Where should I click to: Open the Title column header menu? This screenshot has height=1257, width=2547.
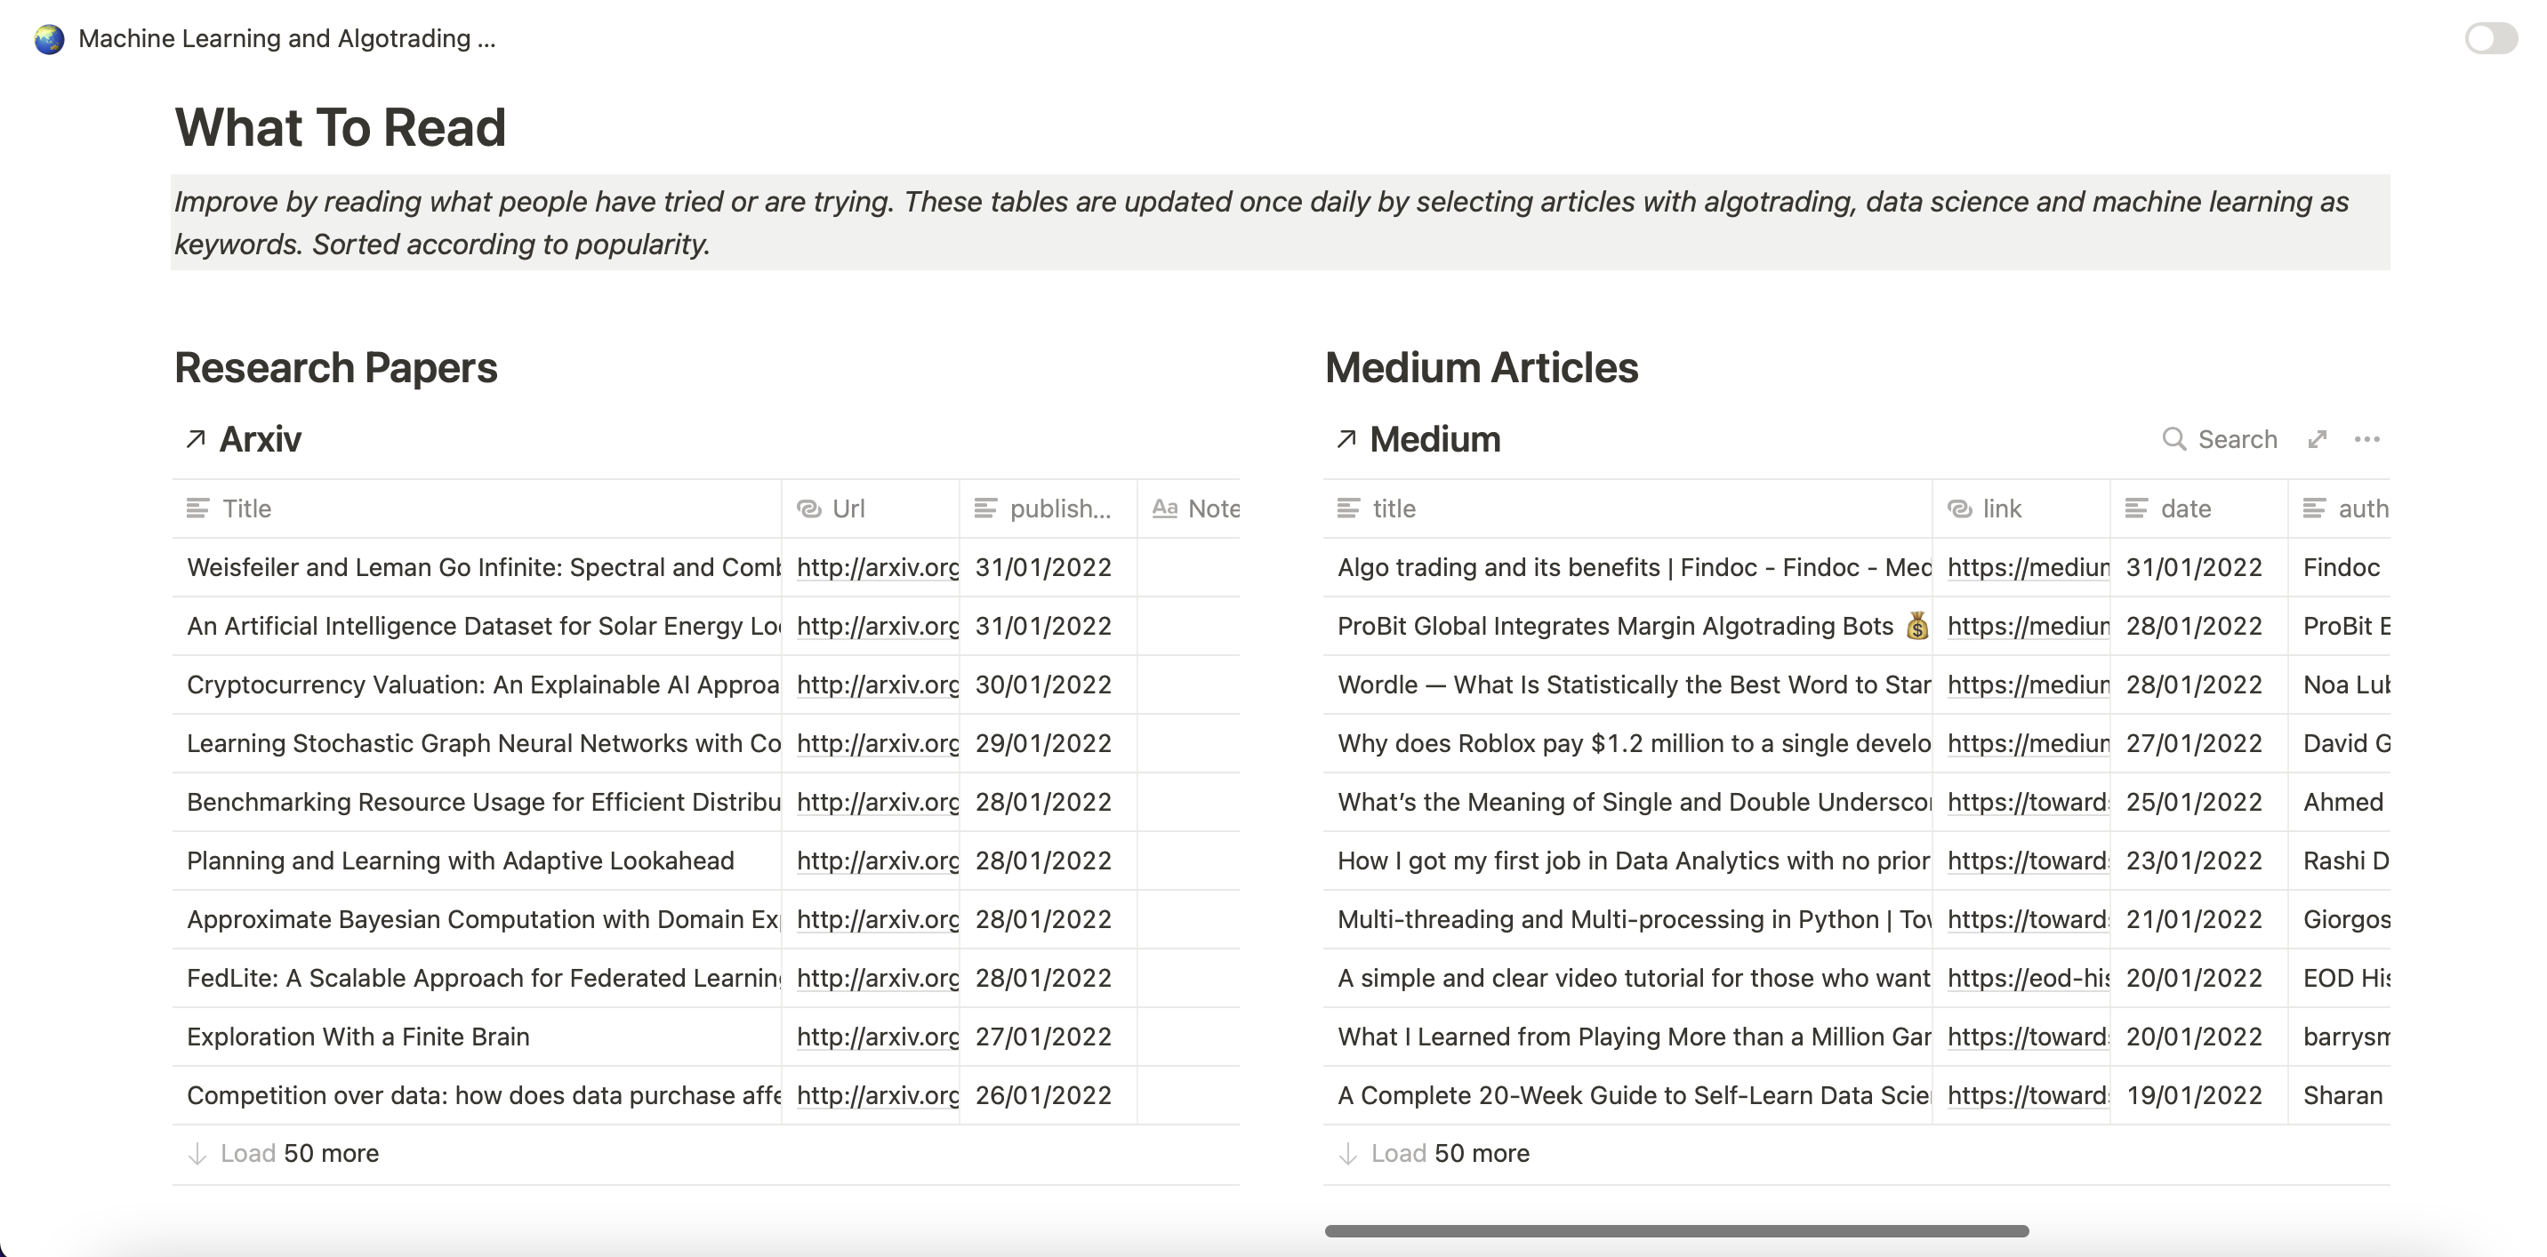point(245,508)
